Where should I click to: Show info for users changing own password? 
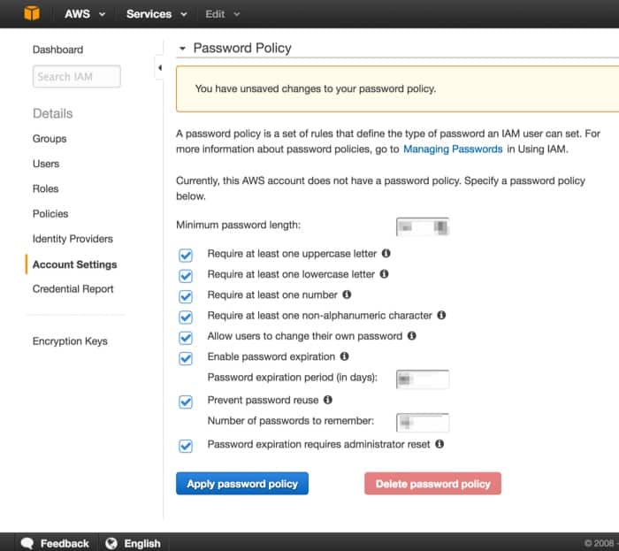click(x=412, y=335)
